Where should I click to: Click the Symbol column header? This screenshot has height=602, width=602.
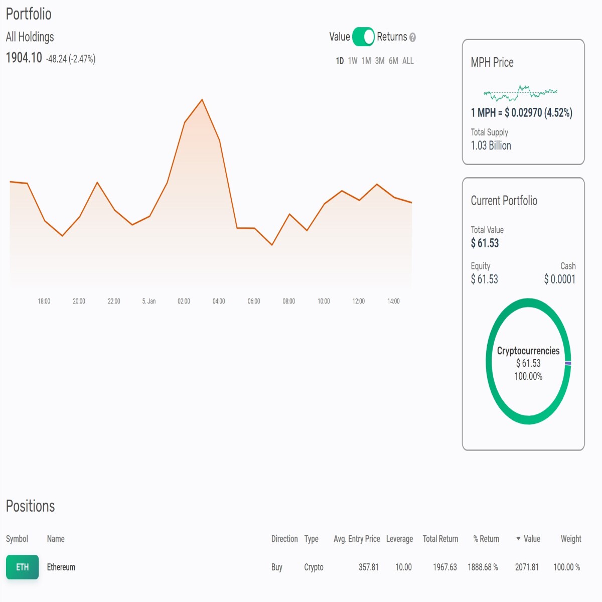[x=17, y=539]
